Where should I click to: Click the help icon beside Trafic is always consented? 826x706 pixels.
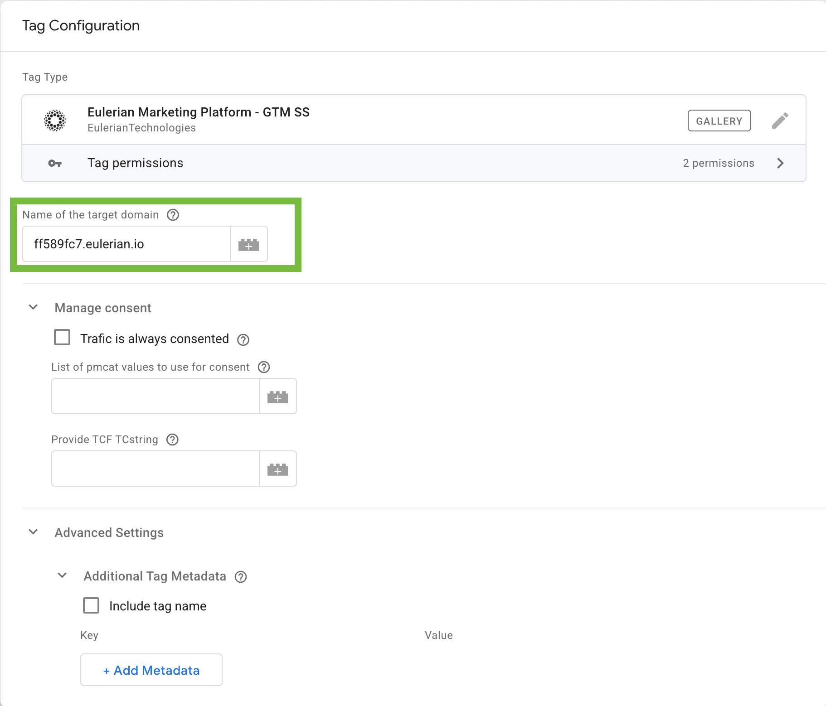tap(243, 339)
